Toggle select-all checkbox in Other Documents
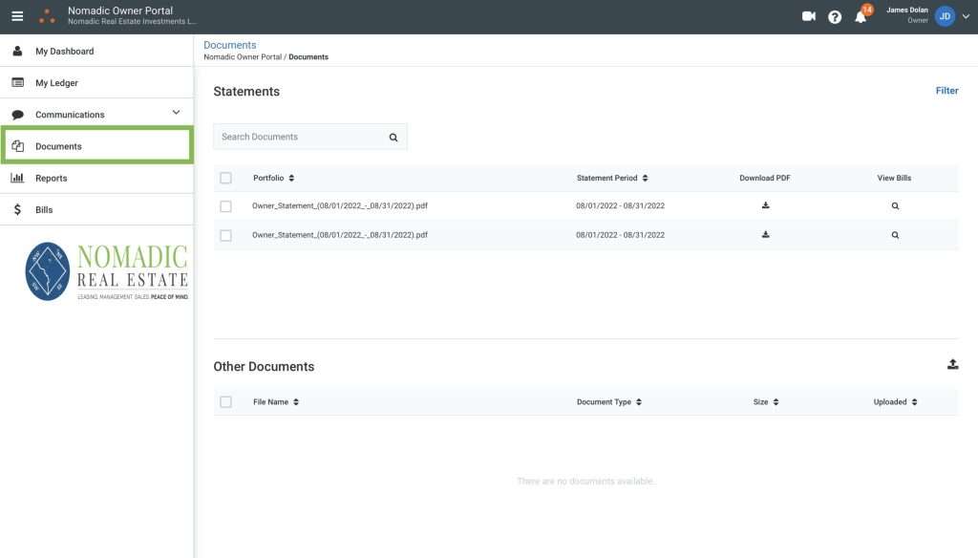This screenshot has width=978, height=558. [225, 402]
